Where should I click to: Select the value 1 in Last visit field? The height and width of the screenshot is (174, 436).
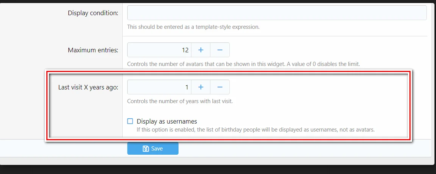click(186, 87)
